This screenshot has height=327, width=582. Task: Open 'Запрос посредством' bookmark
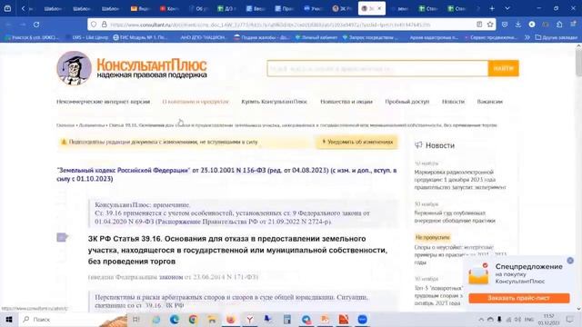point(370,37)
